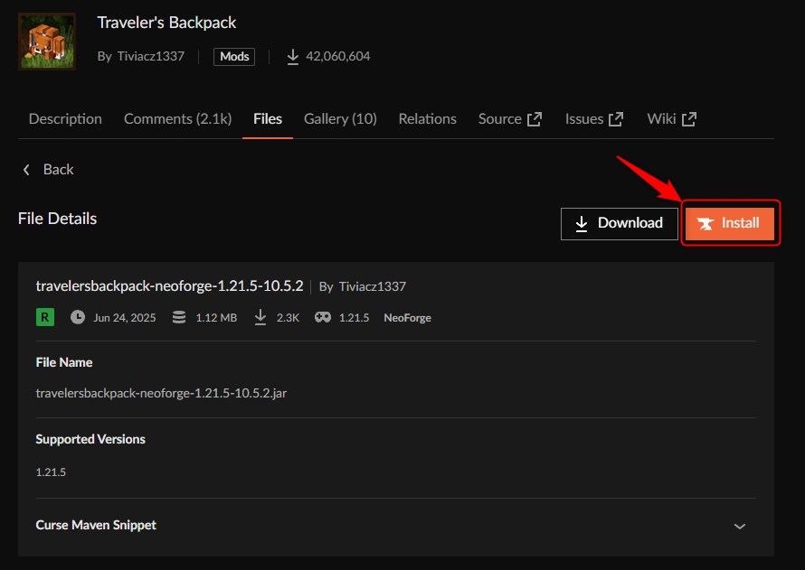Image resolution: width=805 pixels, height=570 pixels.
Task: Click the gamepad icon beside 1.21.5
Action: point(322,317)
